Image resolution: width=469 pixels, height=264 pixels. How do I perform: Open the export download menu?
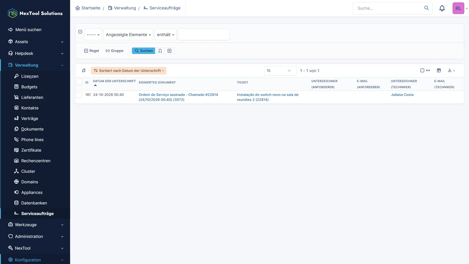tap(451, 70)
